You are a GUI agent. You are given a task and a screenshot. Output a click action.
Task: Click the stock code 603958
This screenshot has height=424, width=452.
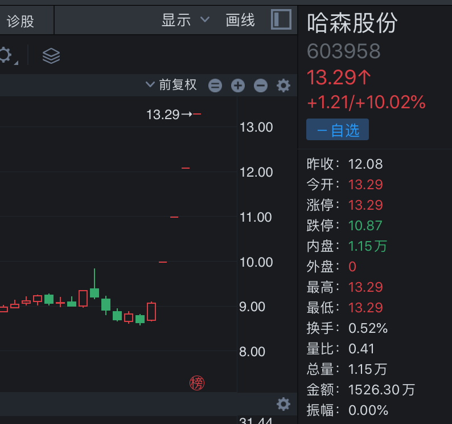point(343,51)
